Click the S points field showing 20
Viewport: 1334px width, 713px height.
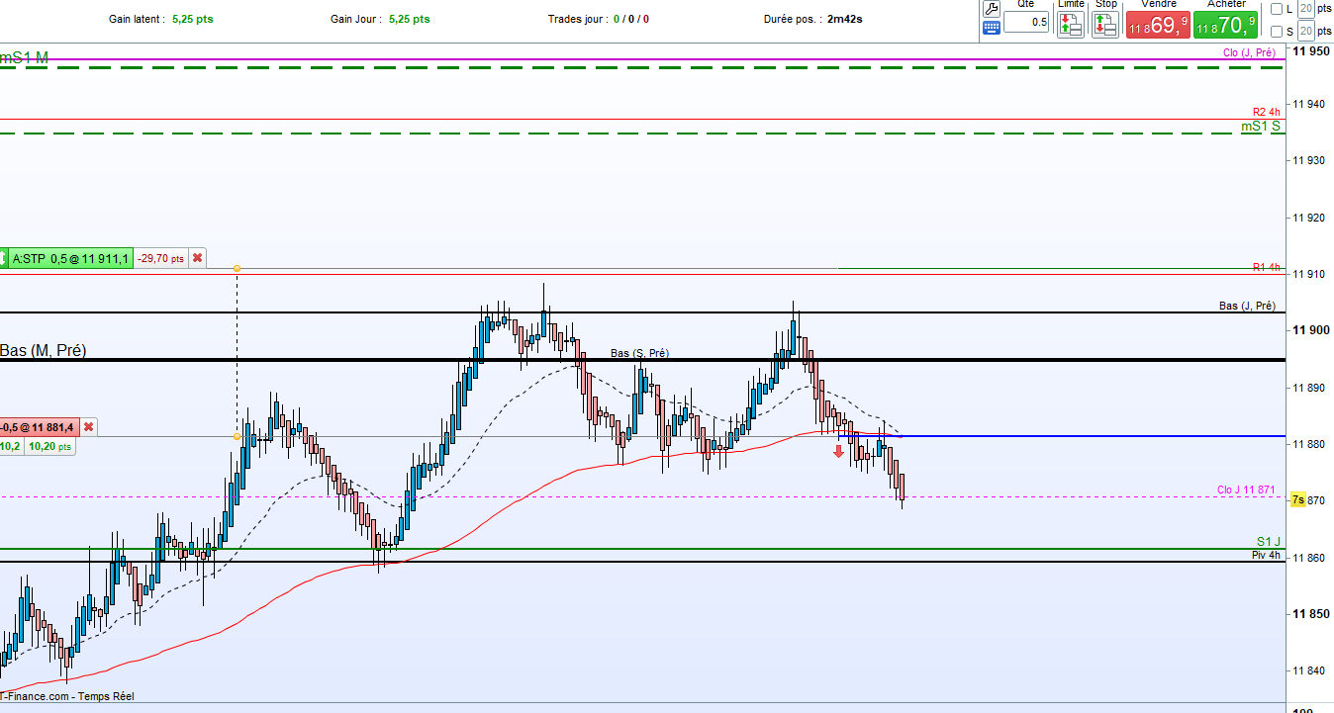click(x=1306, y=32)
